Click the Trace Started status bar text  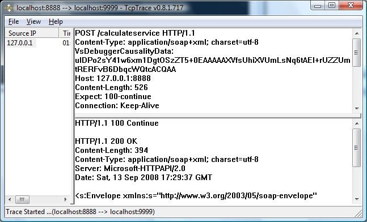pyautogui.click(x=80, y=212)
